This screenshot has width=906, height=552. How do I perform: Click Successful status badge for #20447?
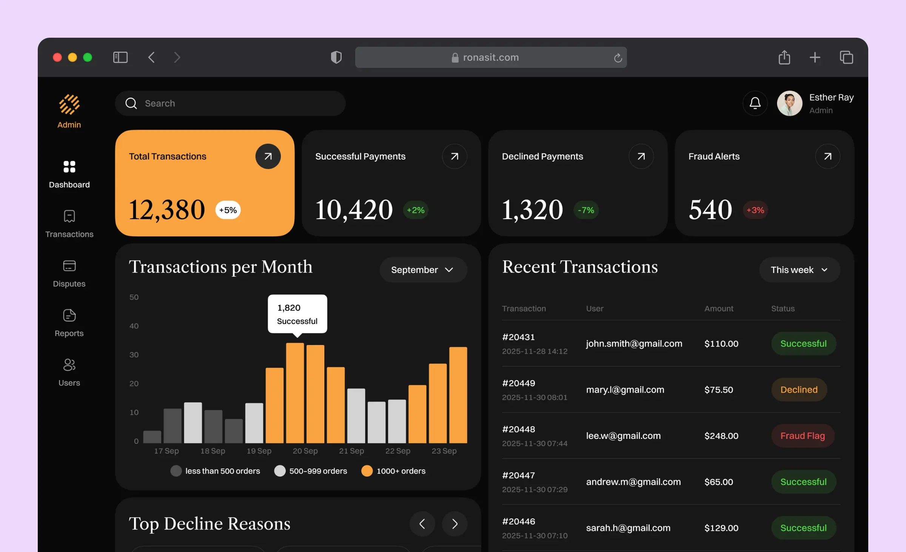tap(803, 482)
